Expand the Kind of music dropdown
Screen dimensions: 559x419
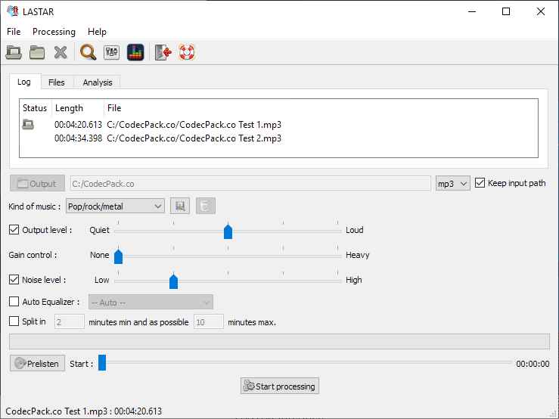115,206
